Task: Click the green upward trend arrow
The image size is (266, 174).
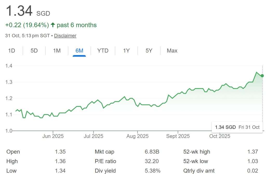Action: point(52,25)
